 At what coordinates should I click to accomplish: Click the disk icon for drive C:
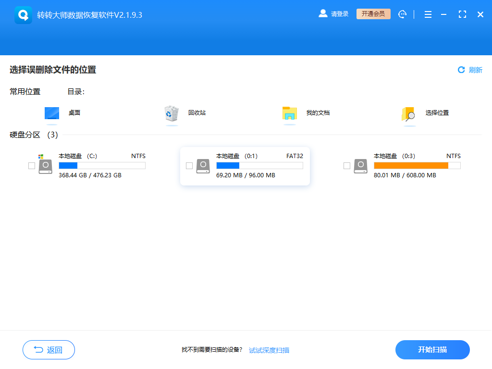pyautogui.click(x=46, y=166)
